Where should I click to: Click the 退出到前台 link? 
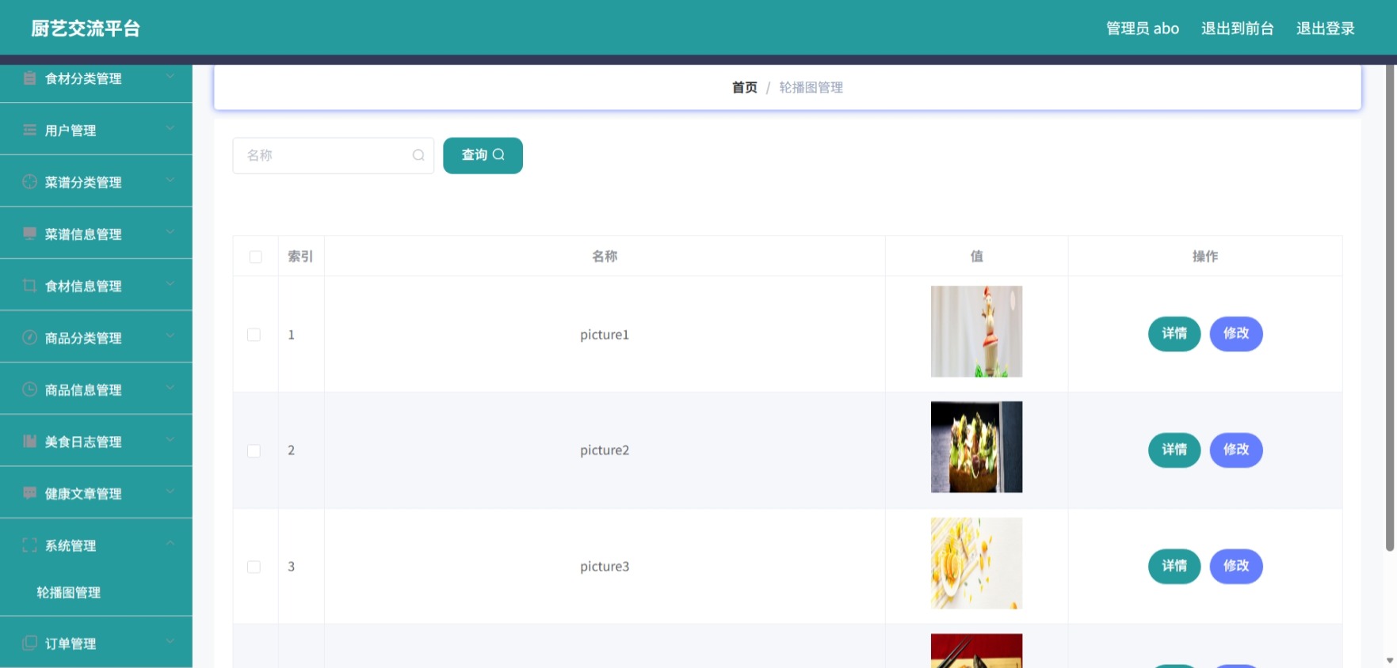point(1237,28)
